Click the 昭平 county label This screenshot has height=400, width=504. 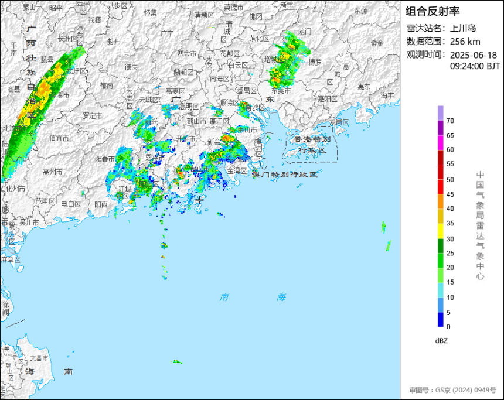(x=56, y=7)
